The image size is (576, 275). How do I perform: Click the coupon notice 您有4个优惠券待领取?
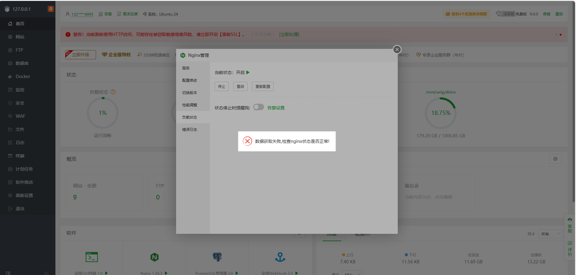[466, 14]
